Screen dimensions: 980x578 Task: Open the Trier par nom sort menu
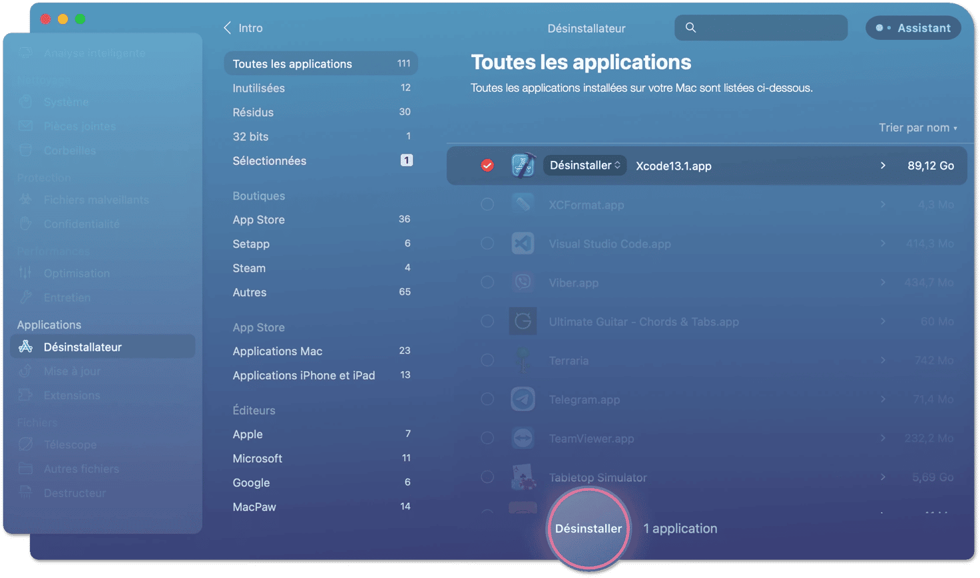tap(917, 128)
